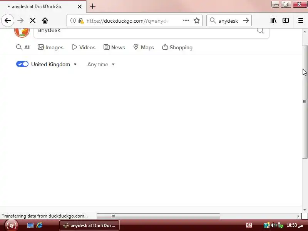Click Show Desktop taskbar icon
Image resolution: width=308 pixels, height=231 pixels.
pyautogui.click(x=30, y=225)
